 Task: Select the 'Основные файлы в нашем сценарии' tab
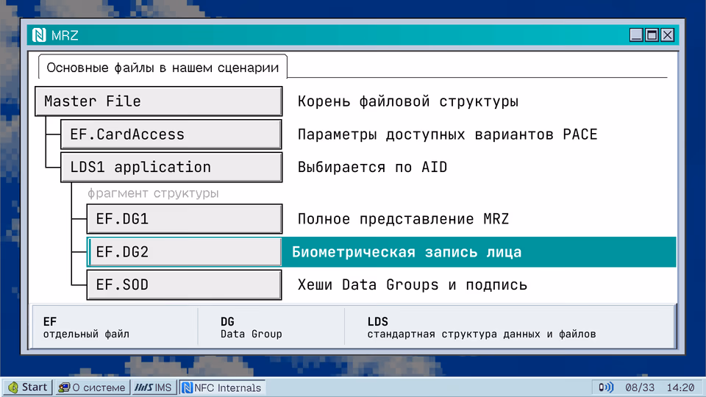point(163,68)
